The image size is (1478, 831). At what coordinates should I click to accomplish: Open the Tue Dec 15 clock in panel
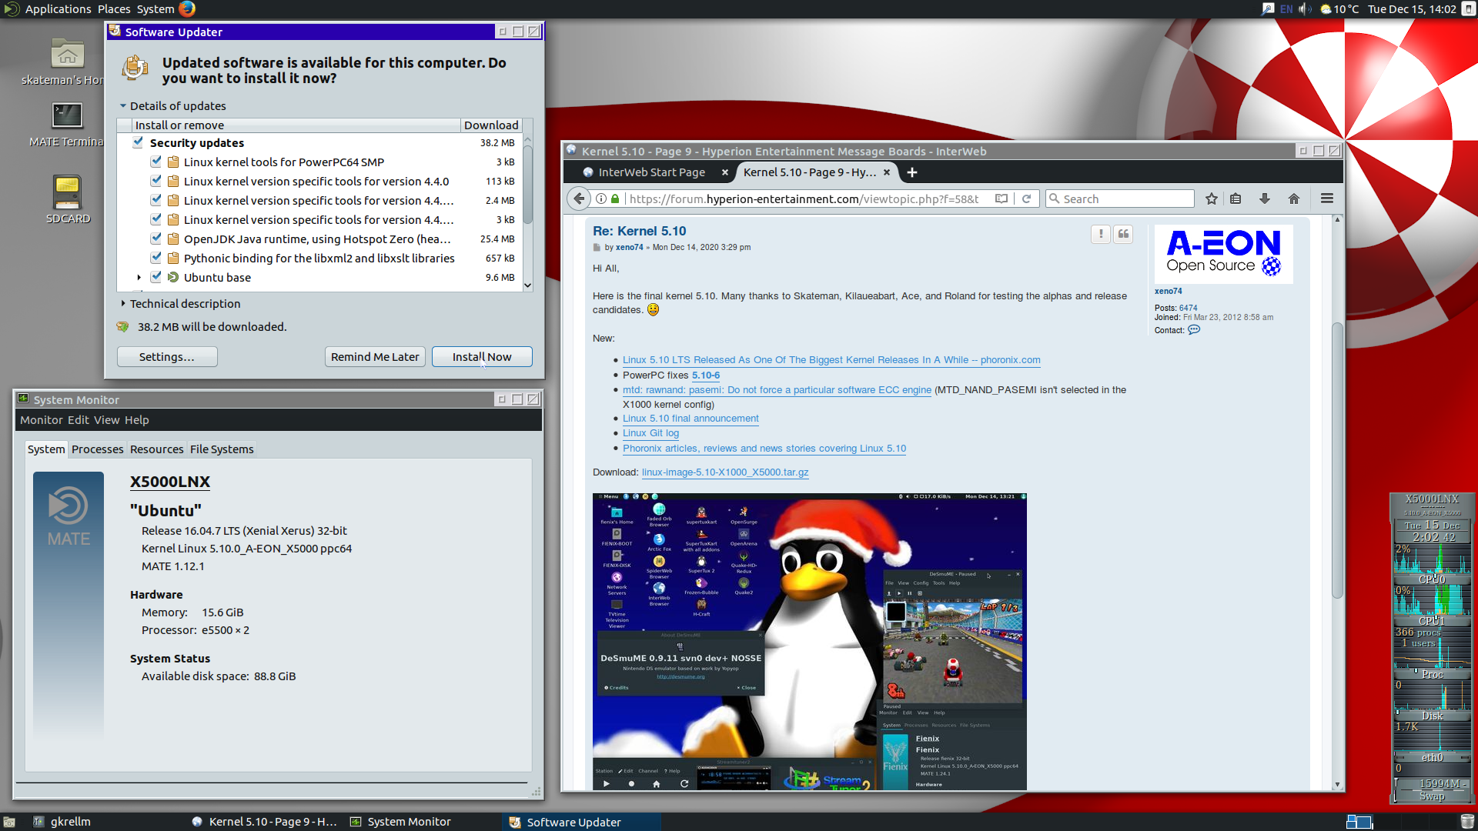[x=1412, y=9]
